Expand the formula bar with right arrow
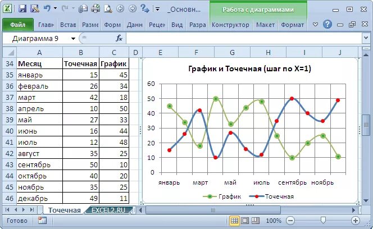 (x=366, y=38)
